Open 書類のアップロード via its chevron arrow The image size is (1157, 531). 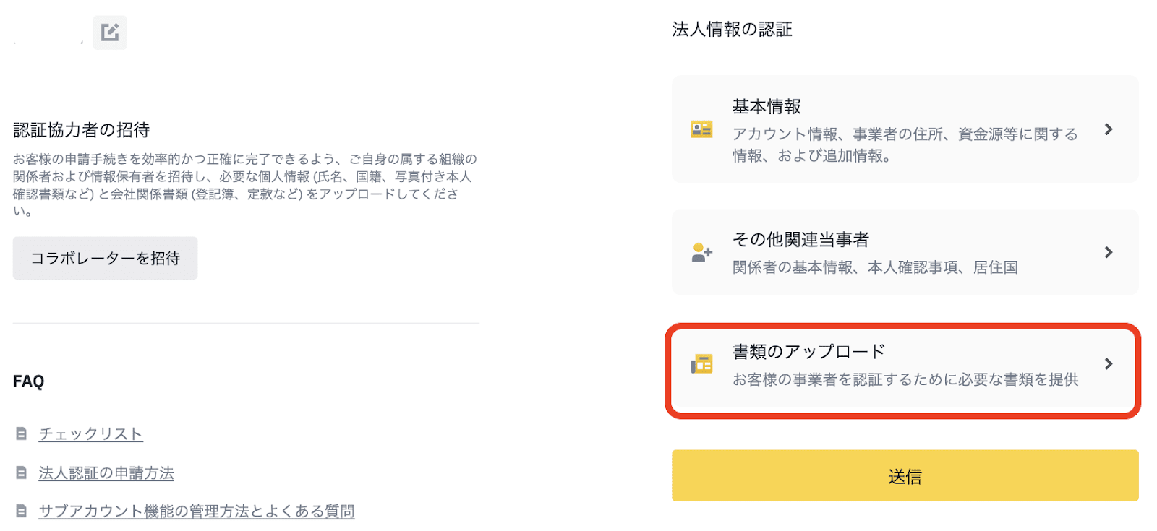pos(1108,364)
